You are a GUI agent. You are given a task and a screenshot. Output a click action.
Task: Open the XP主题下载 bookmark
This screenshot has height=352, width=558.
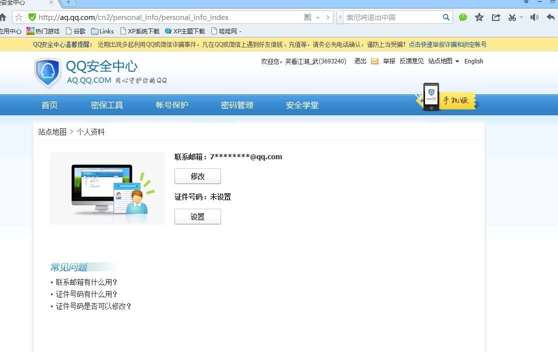point(185,31)
